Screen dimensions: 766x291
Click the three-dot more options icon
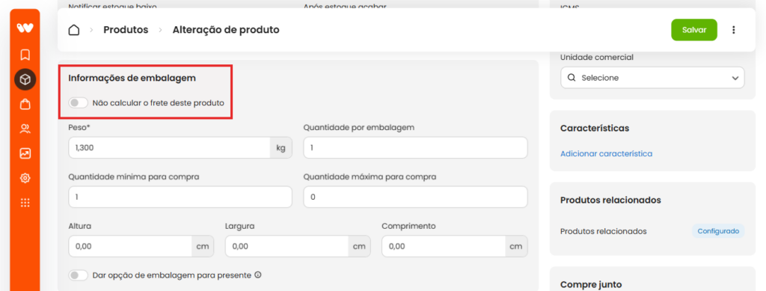(733, 30)
